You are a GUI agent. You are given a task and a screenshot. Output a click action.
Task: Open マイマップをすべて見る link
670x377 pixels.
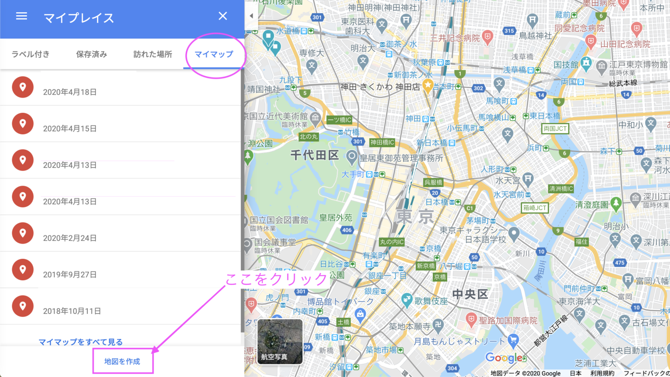coord(81,342)
